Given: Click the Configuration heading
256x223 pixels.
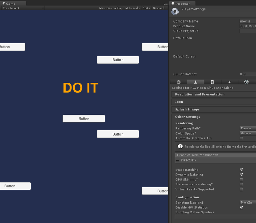Looking at the screenshot, I should [x=187, y=197].
